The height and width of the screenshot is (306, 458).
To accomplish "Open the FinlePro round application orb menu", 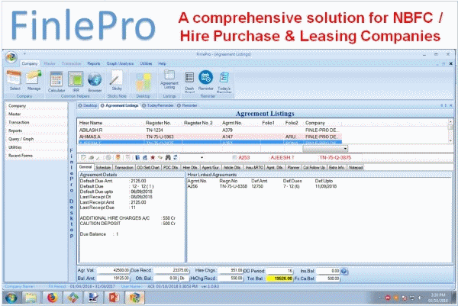I will 11,57.
